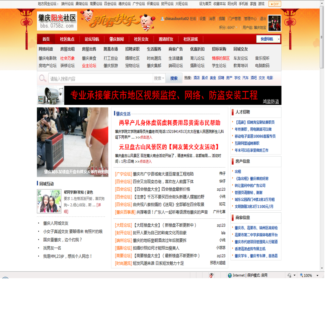This screenshot has height=316, width=326.
Task: Click the user icon beside chinaubuntu02
Action: (162, 19)
